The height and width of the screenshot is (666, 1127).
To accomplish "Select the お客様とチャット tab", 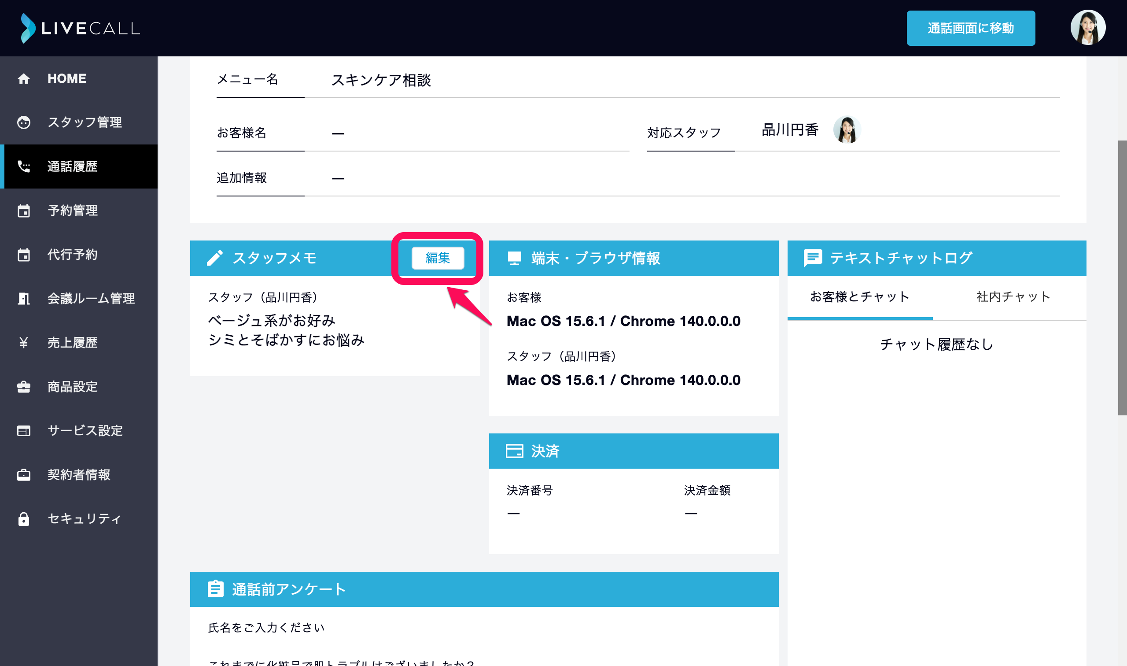I will (860, 296).
